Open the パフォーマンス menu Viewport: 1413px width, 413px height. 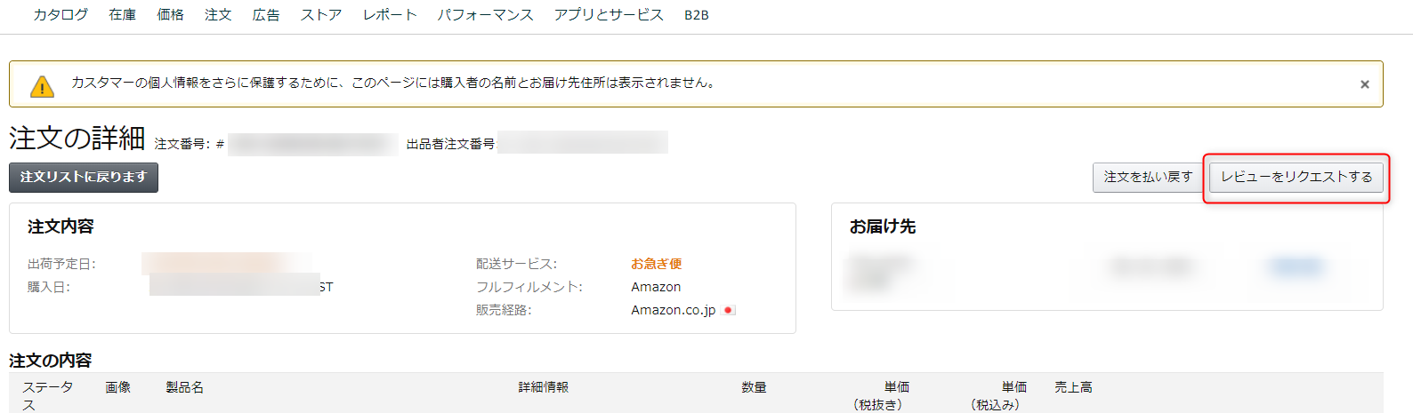click(x=485, y=15)
